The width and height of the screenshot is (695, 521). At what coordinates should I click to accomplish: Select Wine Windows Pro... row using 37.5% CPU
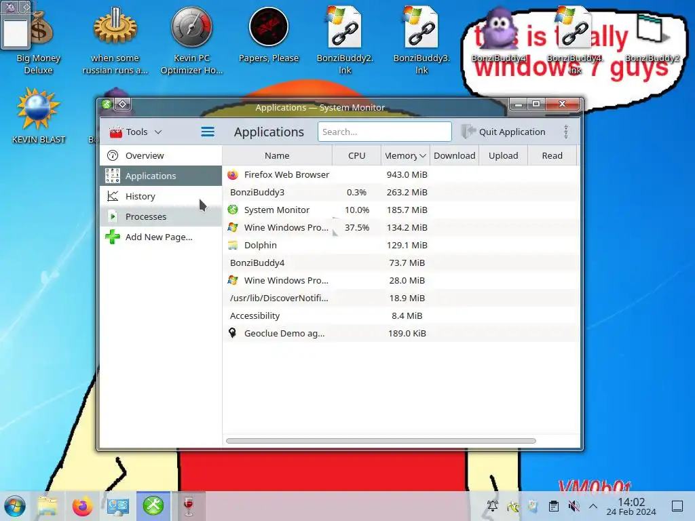(x=401, y=228)
